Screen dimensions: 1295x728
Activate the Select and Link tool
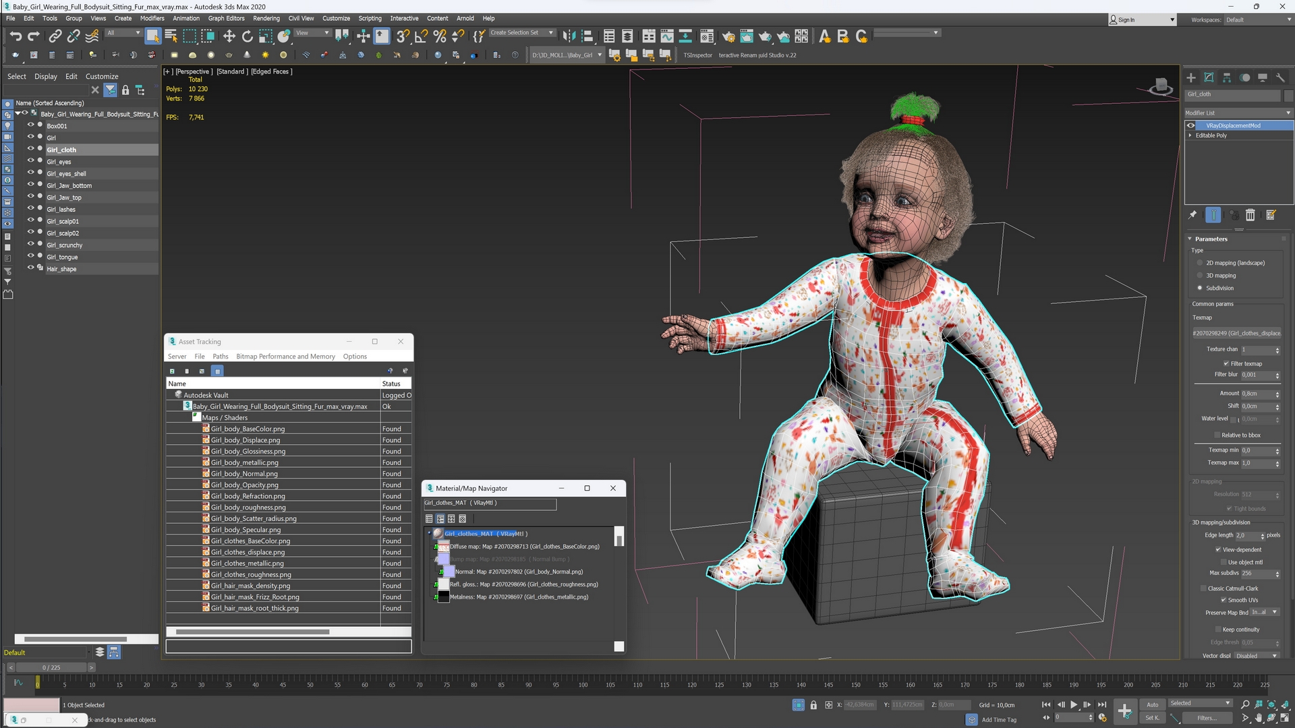(55, 36)
